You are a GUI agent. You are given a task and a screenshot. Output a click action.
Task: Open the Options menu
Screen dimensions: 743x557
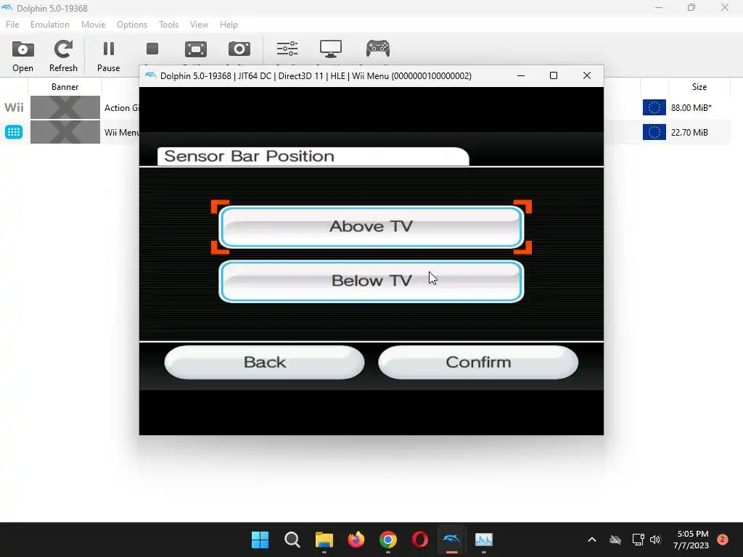[132, 25]
